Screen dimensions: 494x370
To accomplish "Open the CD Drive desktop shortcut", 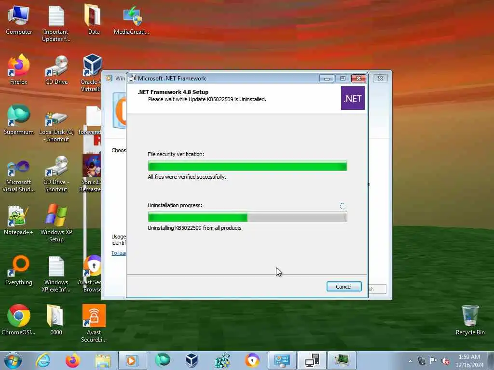I will coord(56,70).
